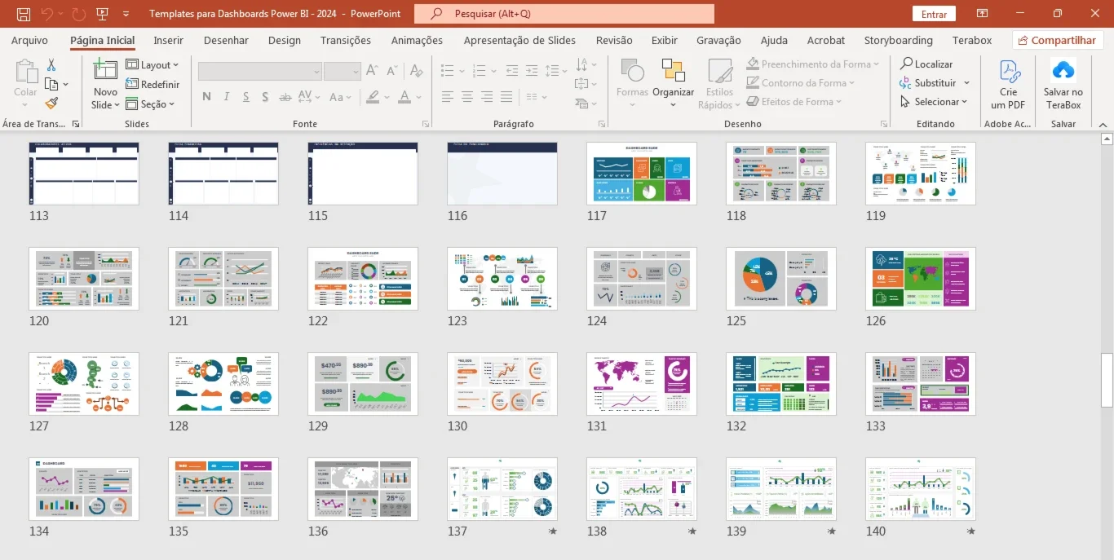Toggle align text left
1114x560 pixels.
[x=447, y=97]
